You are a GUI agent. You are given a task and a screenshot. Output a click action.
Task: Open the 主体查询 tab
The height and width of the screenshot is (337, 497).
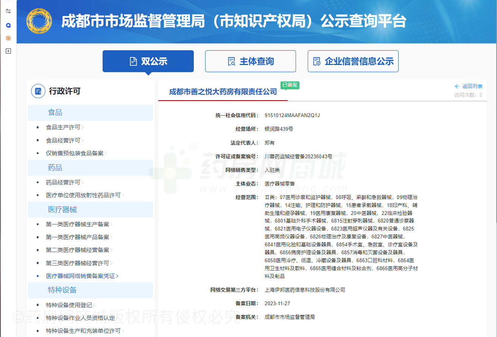pos(250,61)
